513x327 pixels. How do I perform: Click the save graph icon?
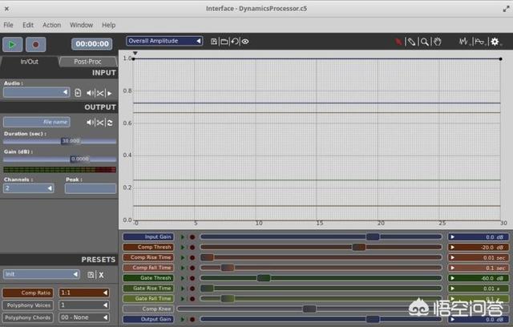[214, 41]
